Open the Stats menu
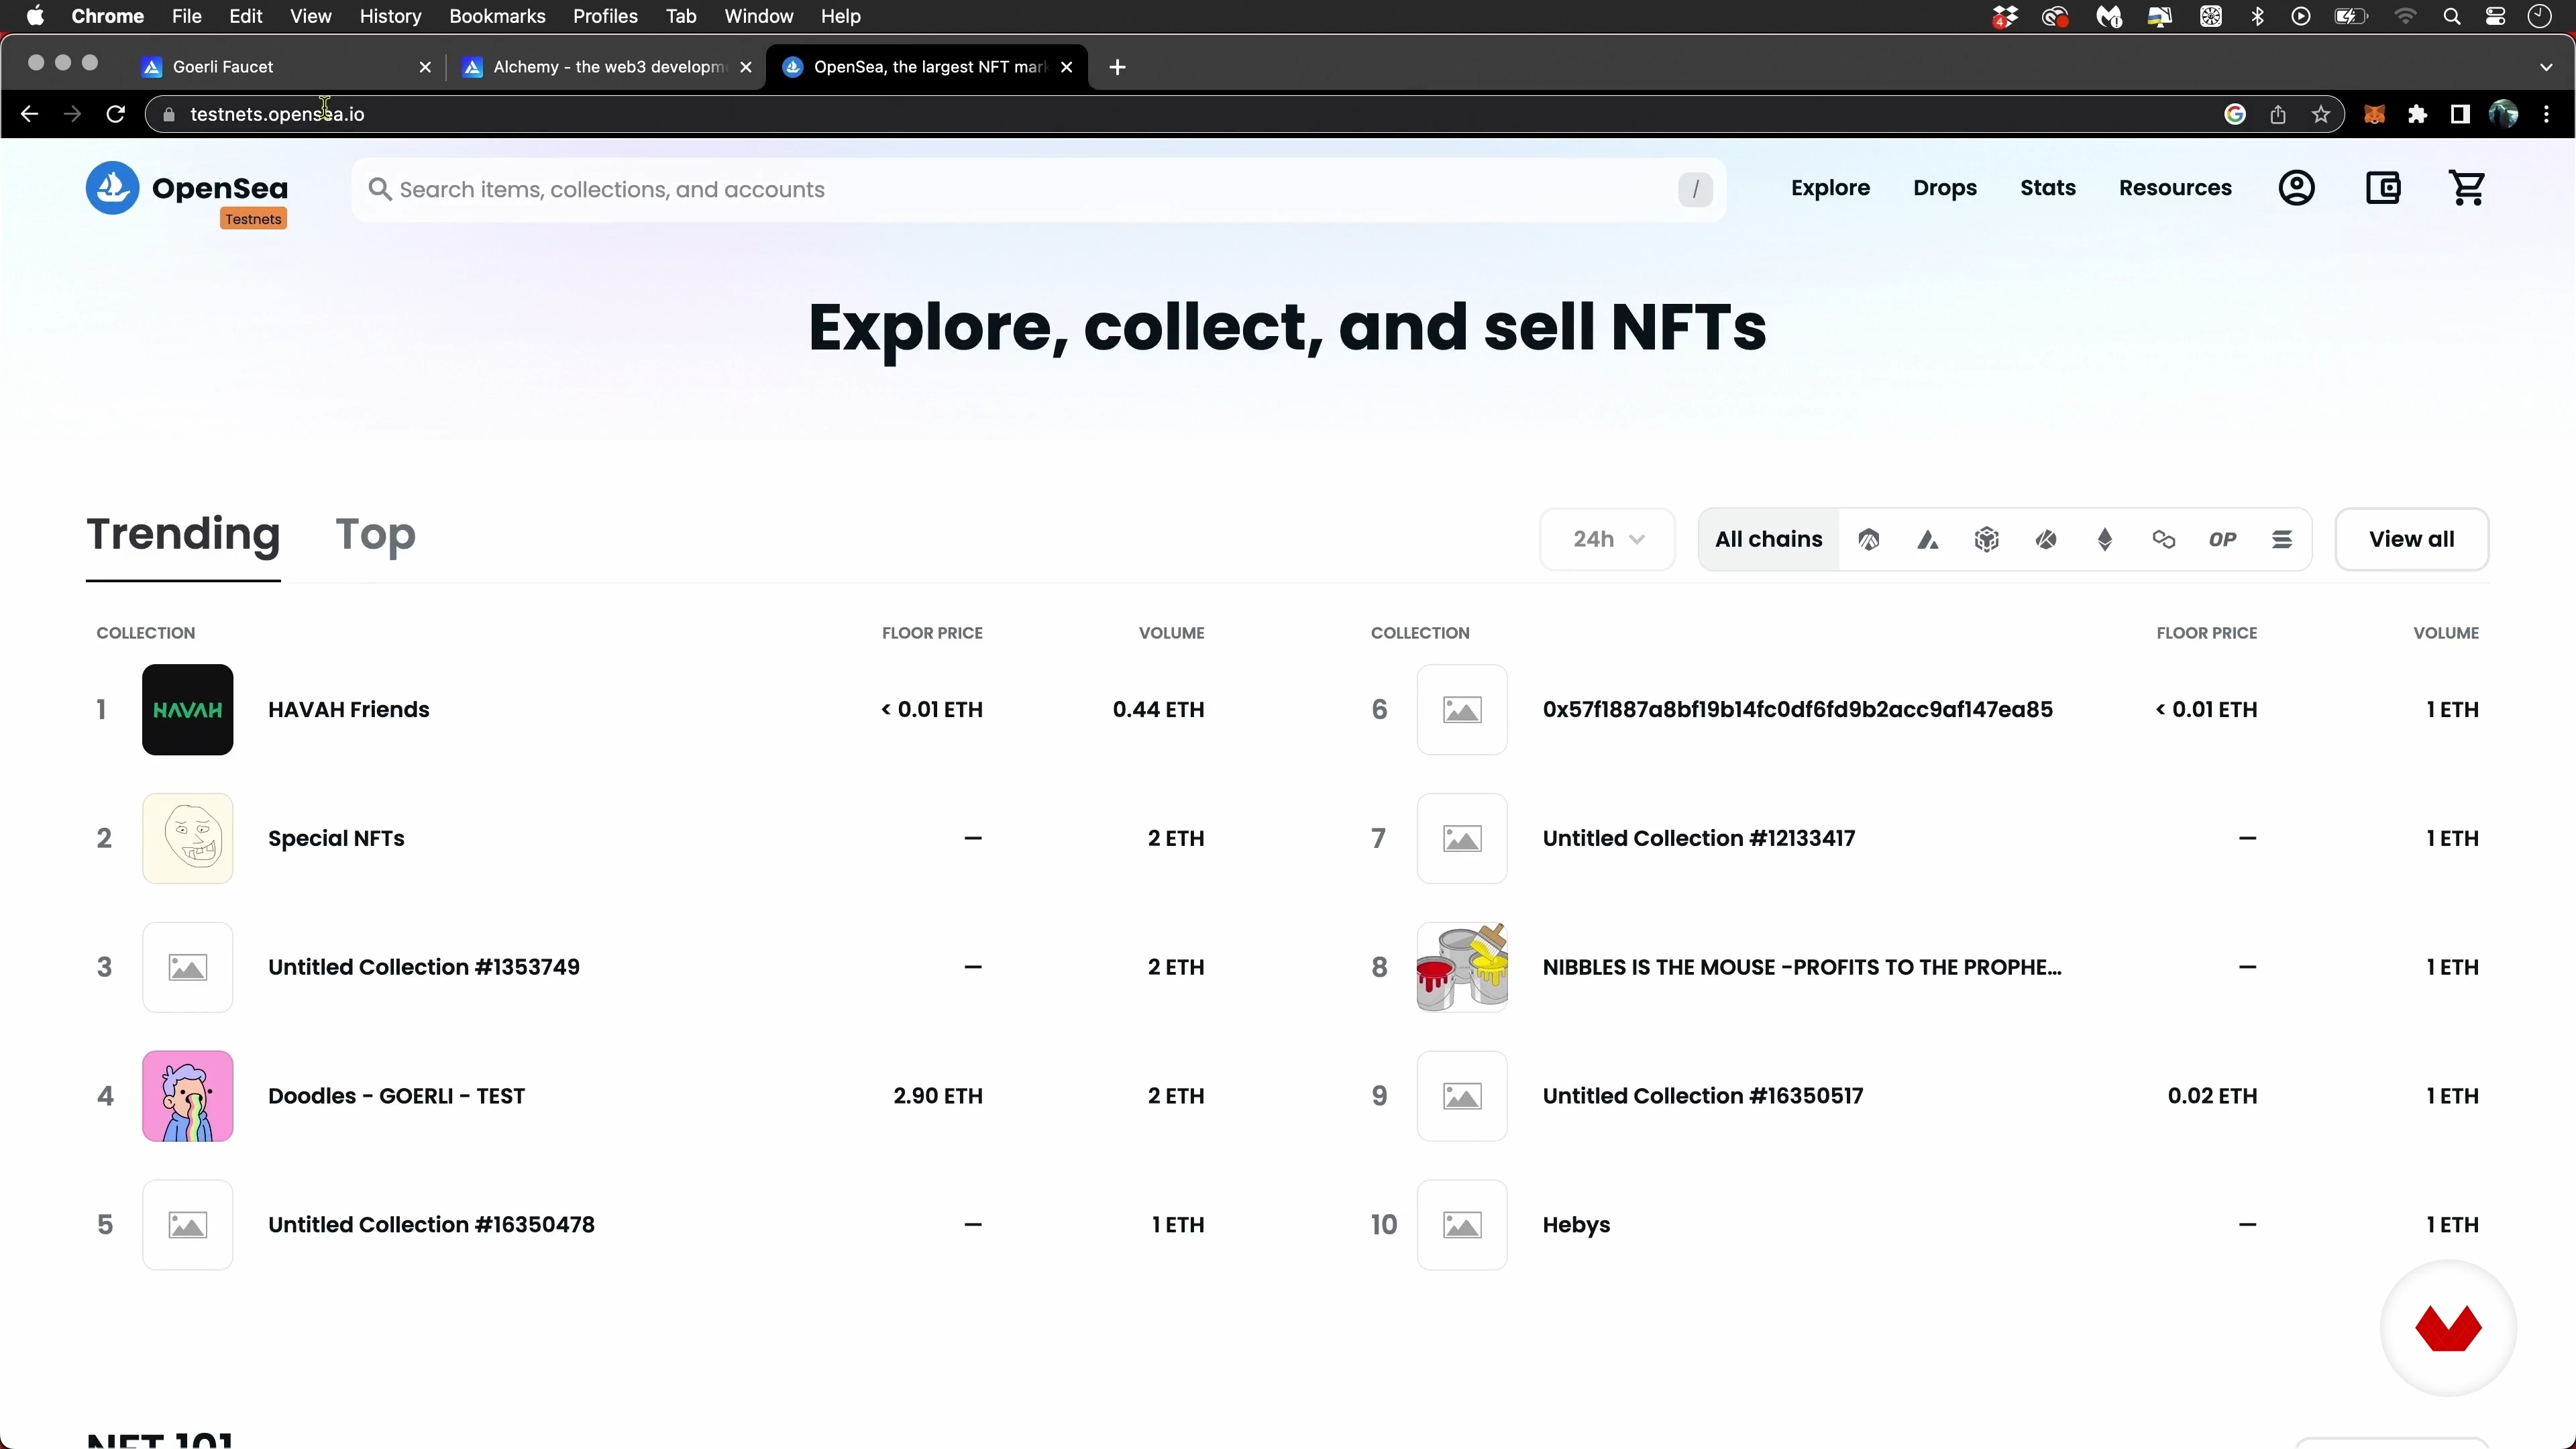Viewport: 2576px width, 1449px height. [x=2047, y=188]
